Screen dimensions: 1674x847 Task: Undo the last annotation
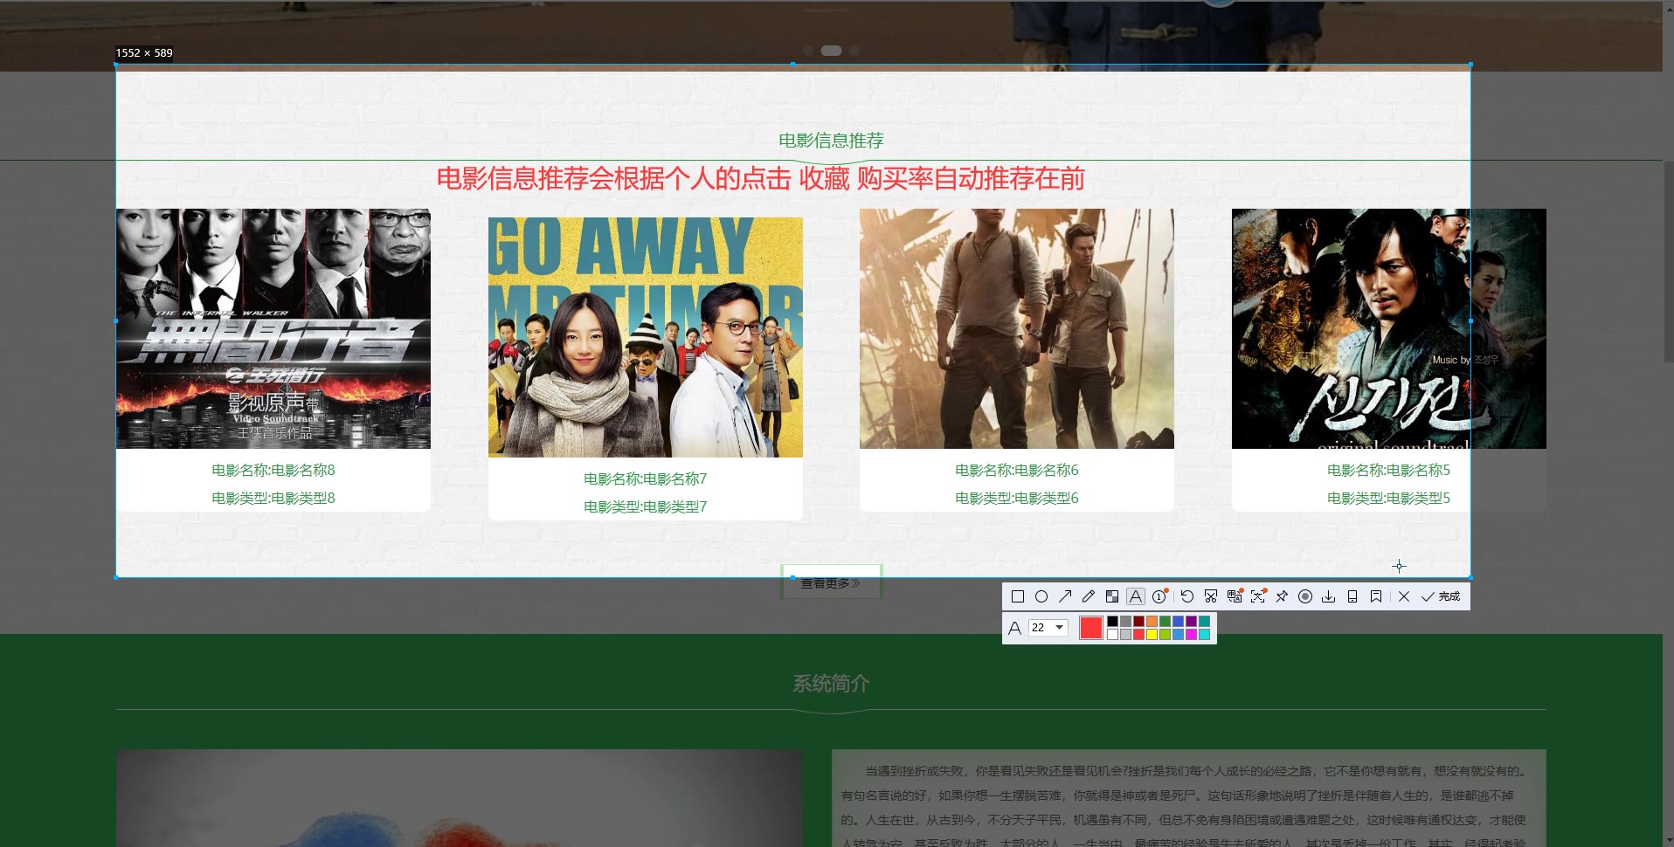click(x=1187, y=596)
